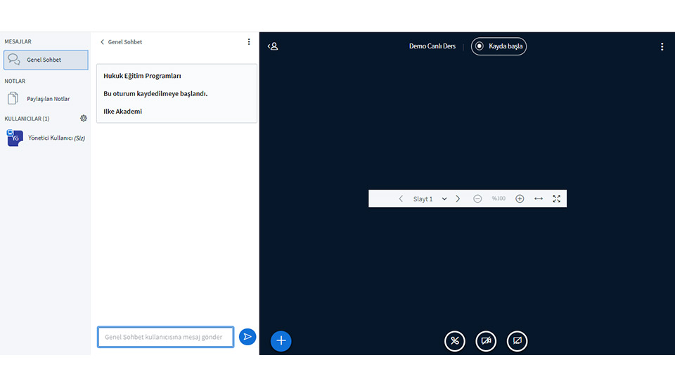Click the Yo user avatar
The height and width of the screenshot is (386, 675).
[x=15, y=138]
